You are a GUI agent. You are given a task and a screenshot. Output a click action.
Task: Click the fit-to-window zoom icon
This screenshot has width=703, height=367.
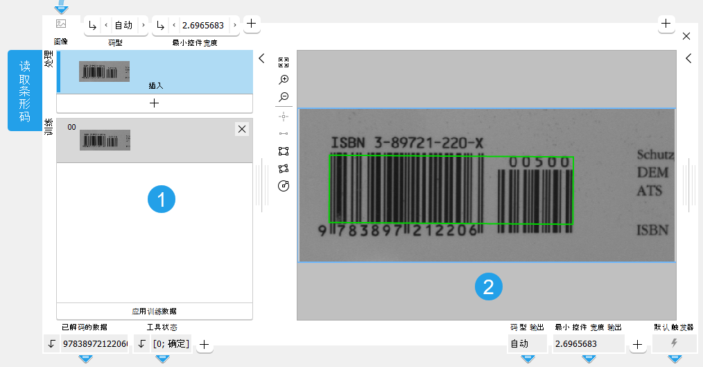(x=283, y=62)
